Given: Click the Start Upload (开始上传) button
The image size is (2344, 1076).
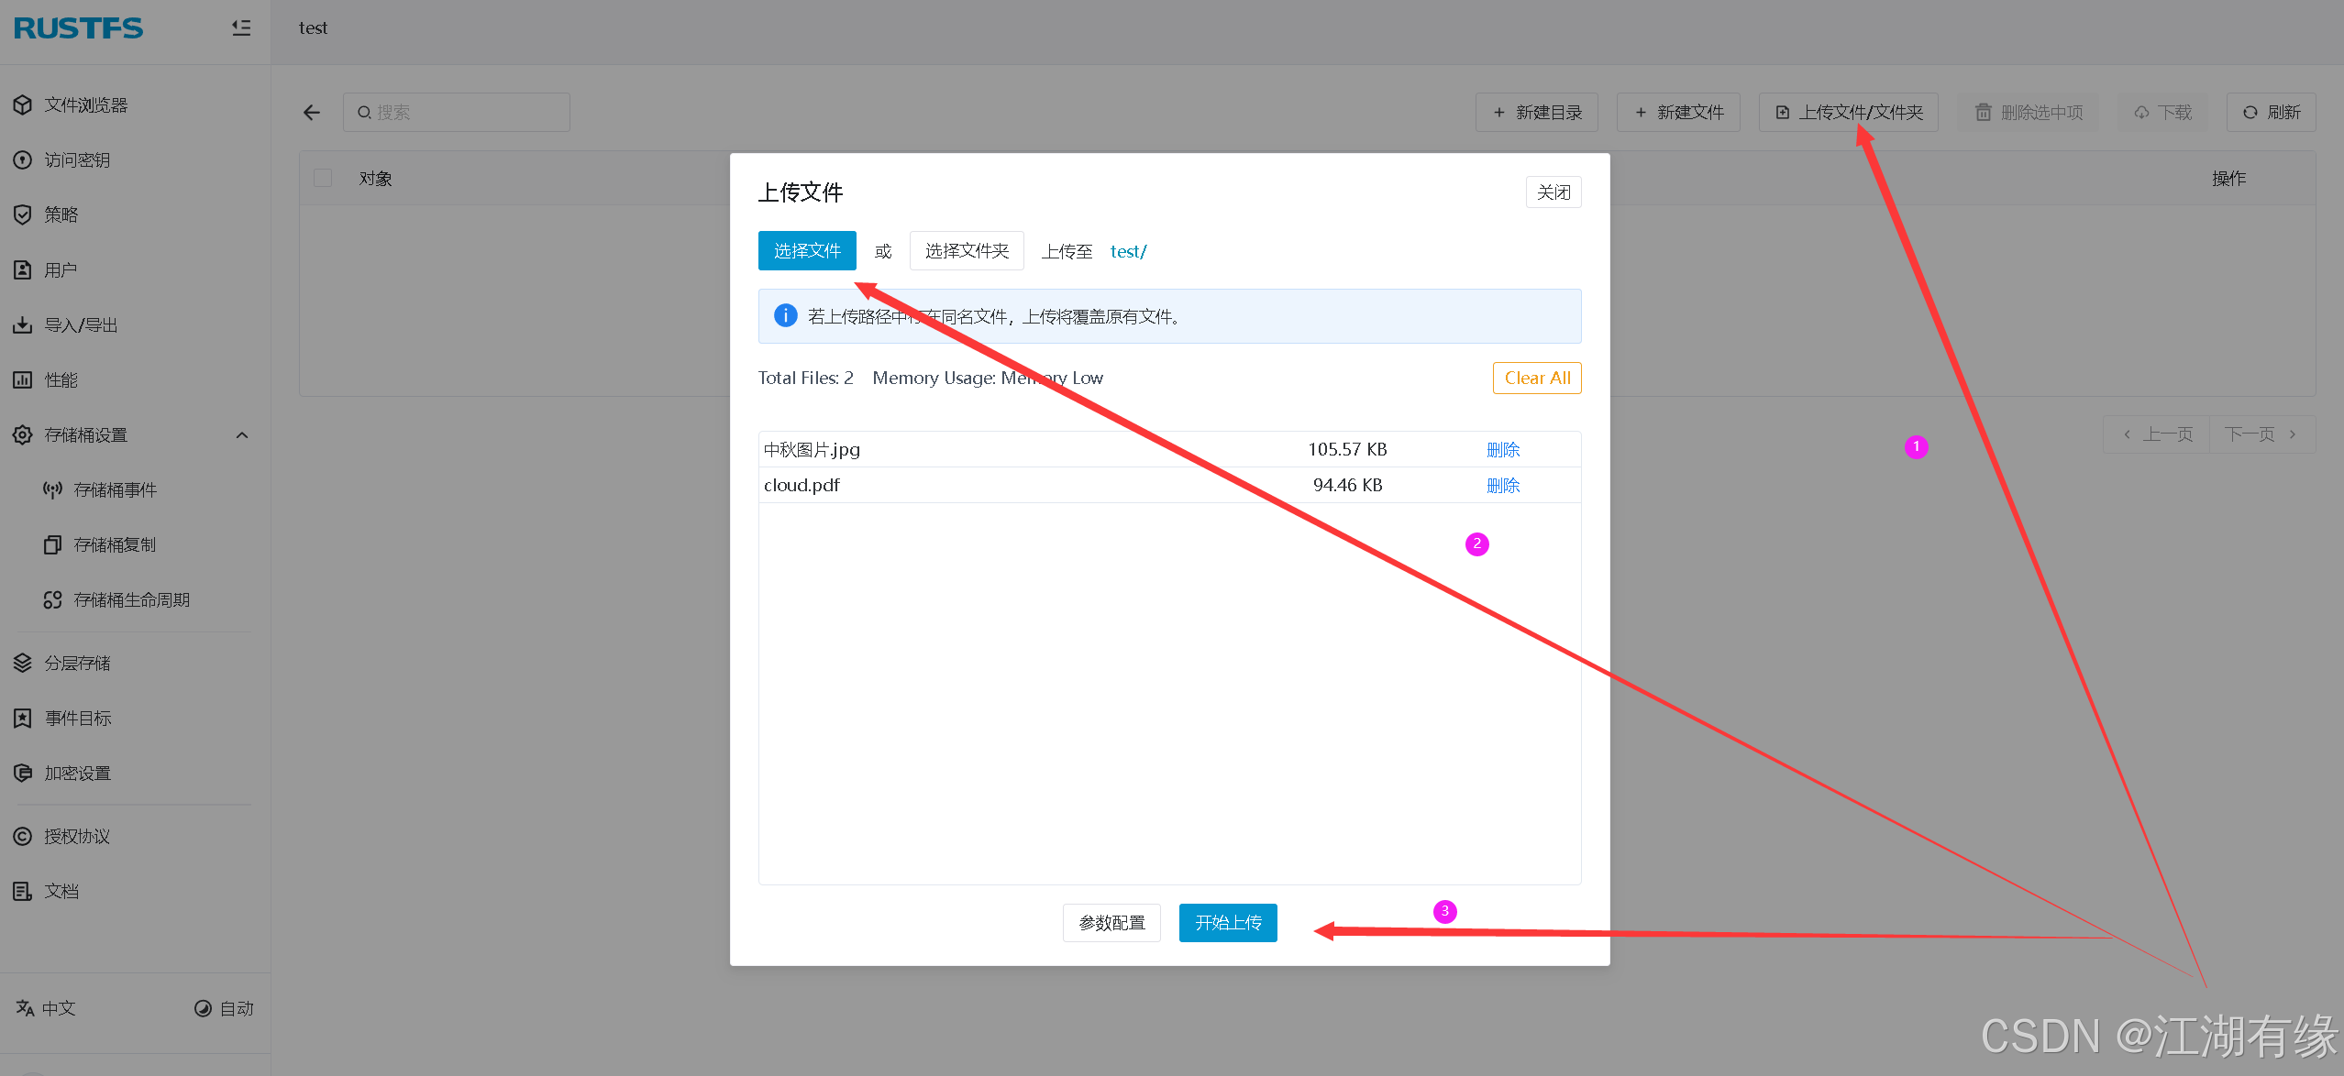Looking at the screenshot, I should [1227, 922].
